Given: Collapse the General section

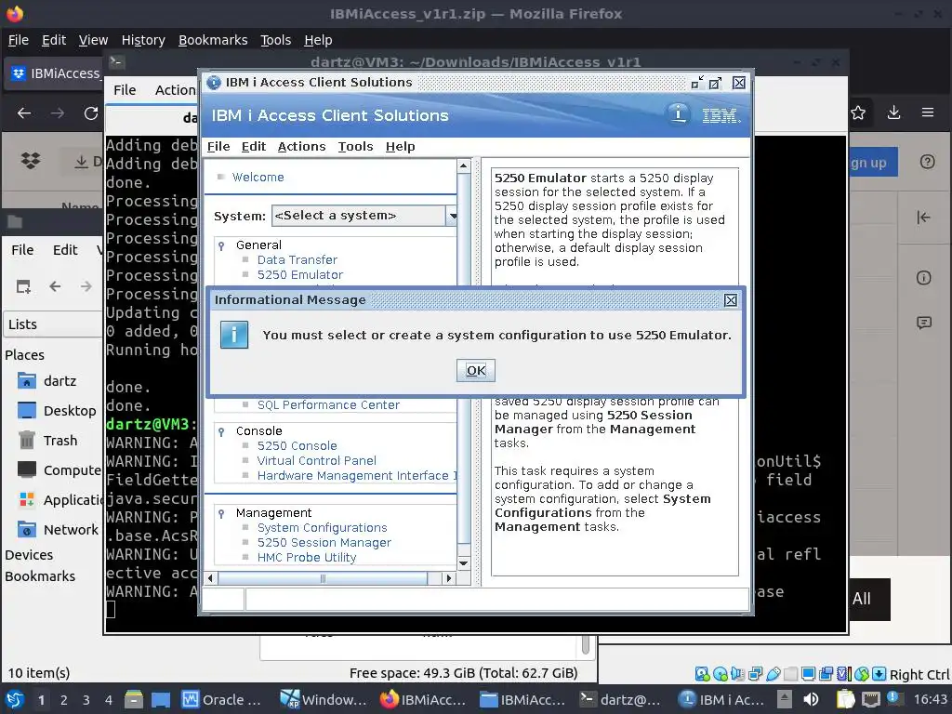Looking at the screenshot, I should point(221,245).
